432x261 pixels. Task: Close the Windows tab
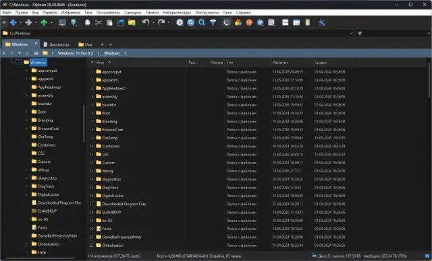pos(36,43)
